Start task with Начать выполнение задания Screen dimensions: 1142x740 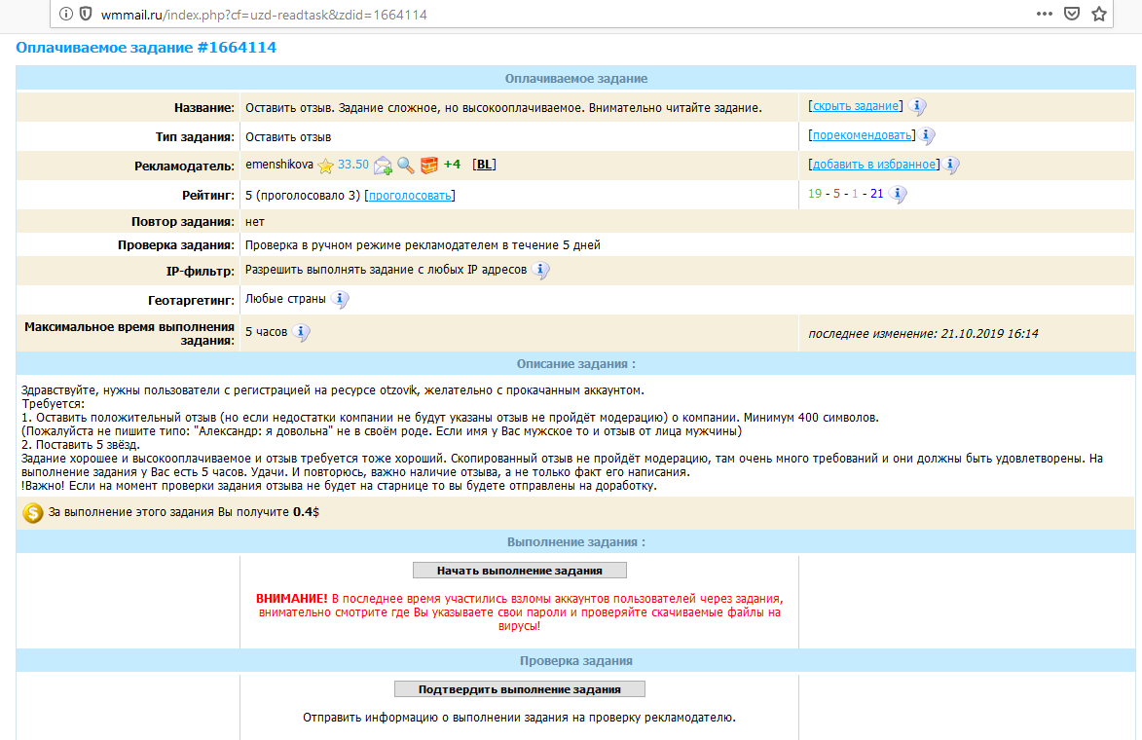(x=519, y=571)
